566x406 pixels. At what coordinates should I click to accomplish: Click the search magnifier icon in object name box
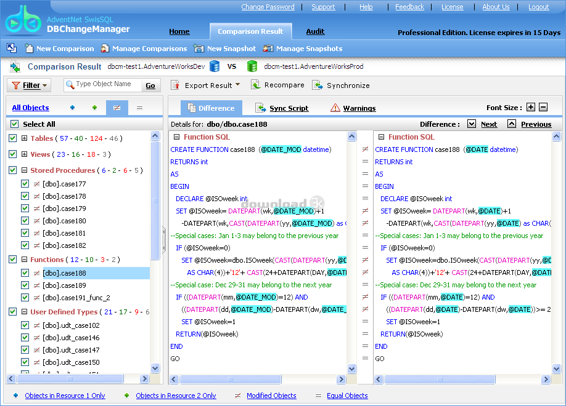pyautogui.click(x=70, y=85)
